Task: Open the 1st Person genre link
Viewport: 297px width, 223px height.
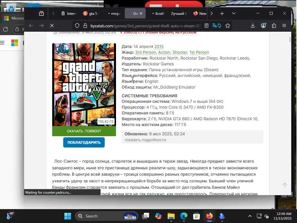Action: [x=199, y=52]
